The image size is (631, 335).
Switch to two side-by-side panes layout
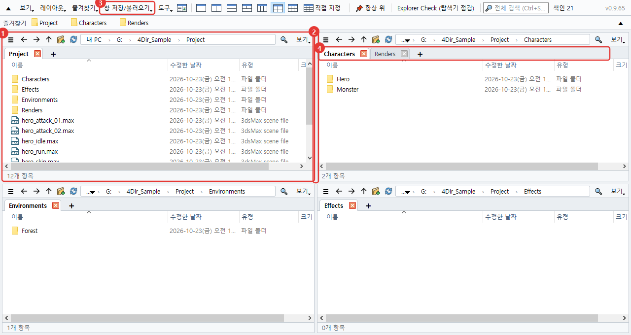216,8
